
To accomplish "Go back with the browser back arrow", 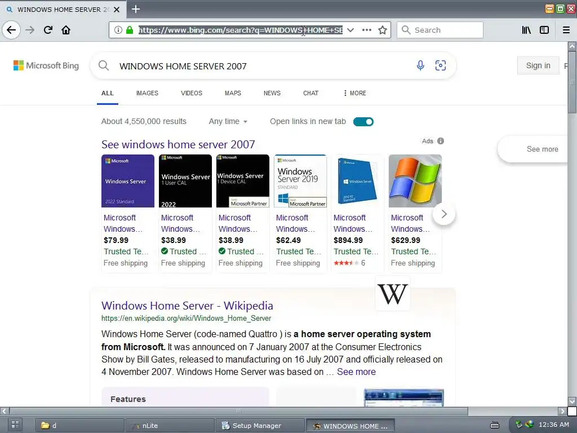I will pos(11,30).
